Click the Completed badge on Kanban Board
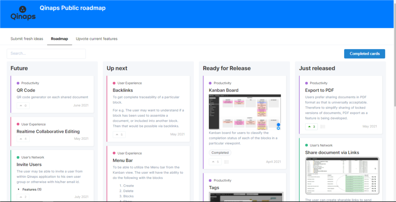 pyautogui.click(x=220, y=153)
